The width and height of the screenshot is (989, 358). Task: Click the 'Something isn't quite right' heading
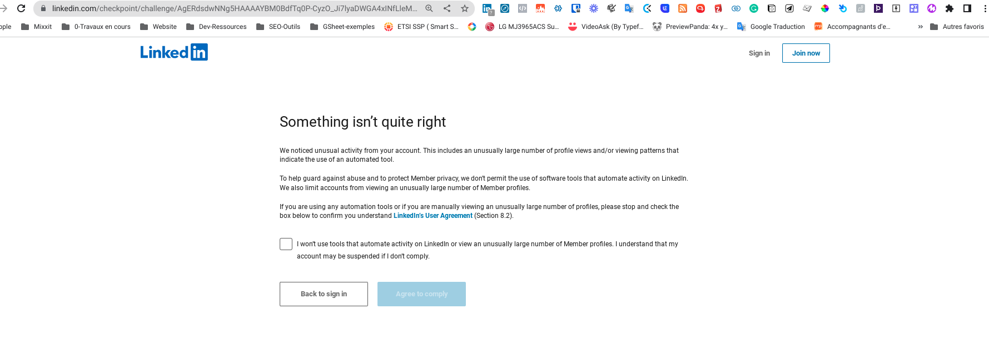pyautogui.click(x=362, y=122)
